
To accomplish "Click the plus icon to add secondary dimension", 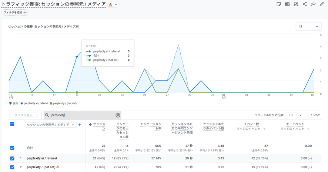I will coord(80,125).
